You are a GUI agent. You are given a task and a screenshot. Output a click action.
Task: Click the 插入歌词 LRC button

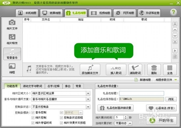[116, 70]
